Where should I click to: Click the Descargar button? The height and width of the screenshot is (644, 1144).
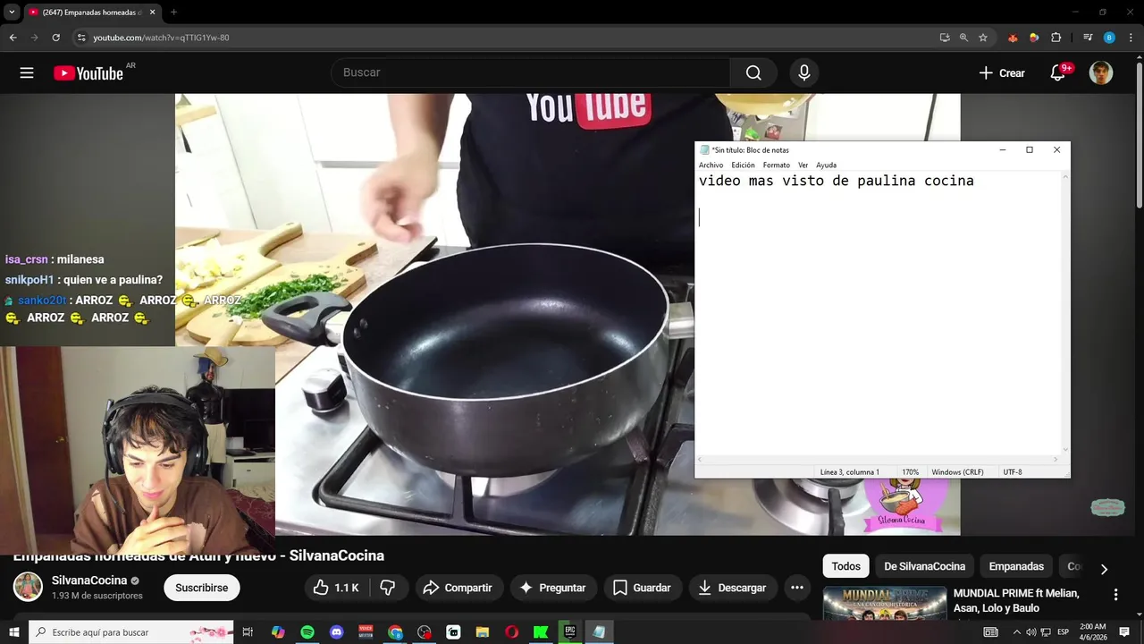733,588
